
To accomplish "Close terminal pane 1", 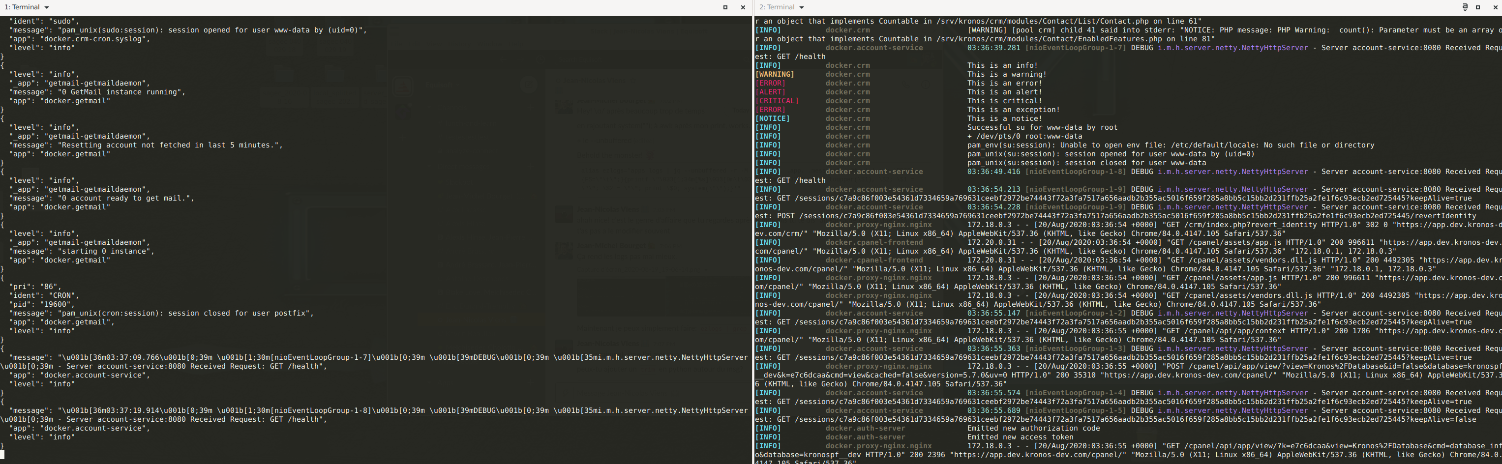I will point(743,7).
